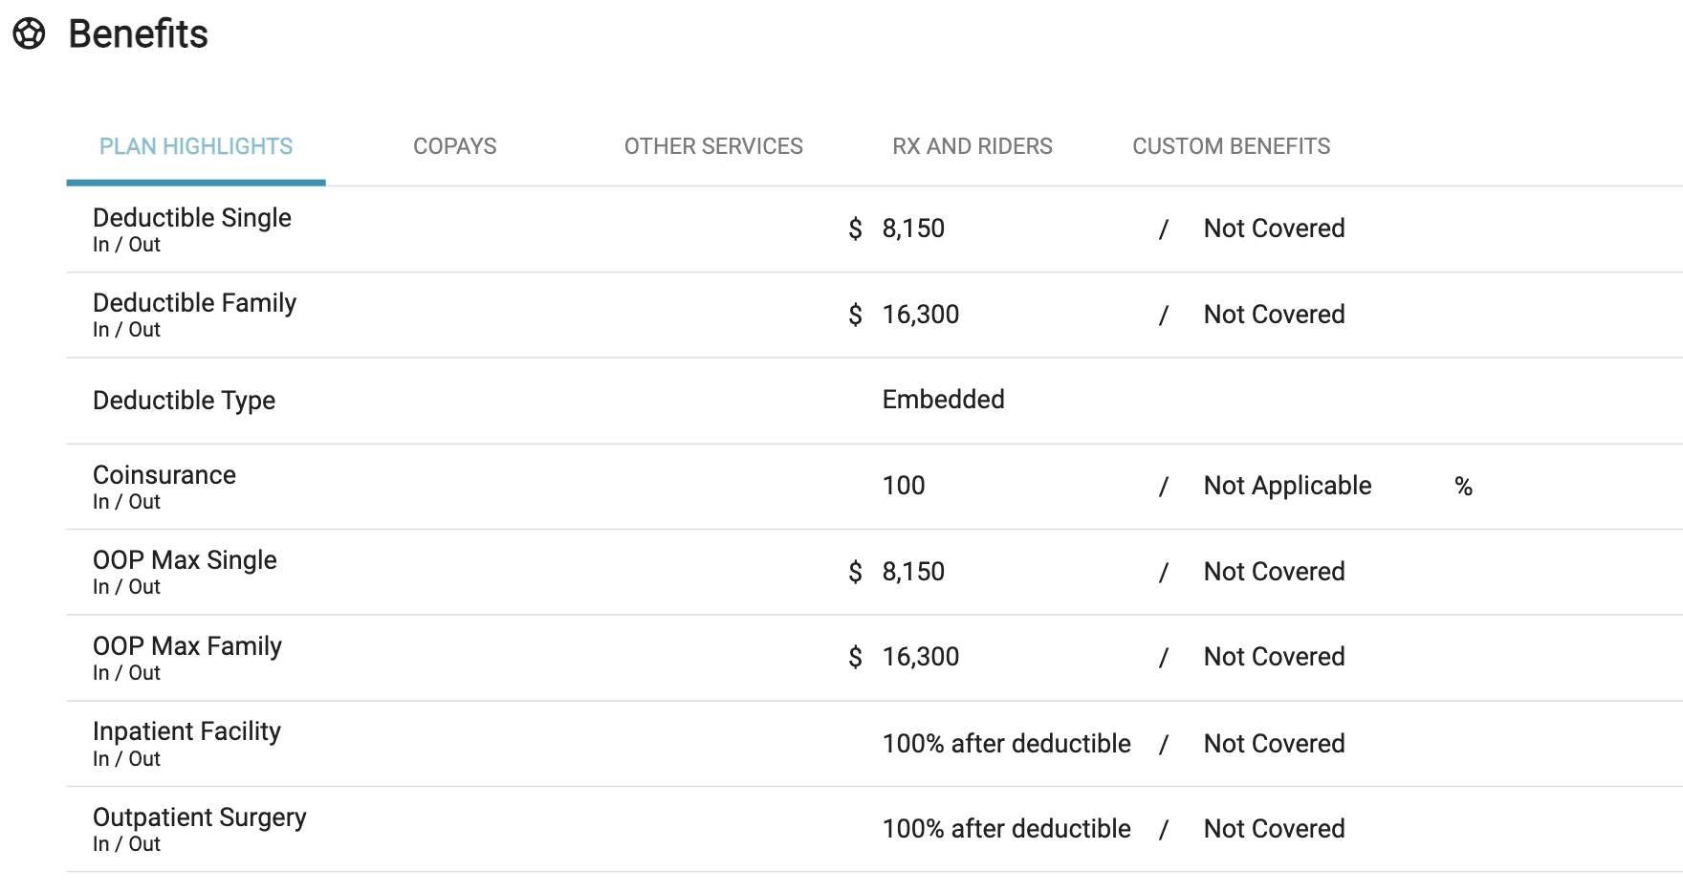The image size is (1683, 893).
Task: Click the Benefits heading text
Action: click(x=139, y=34)
